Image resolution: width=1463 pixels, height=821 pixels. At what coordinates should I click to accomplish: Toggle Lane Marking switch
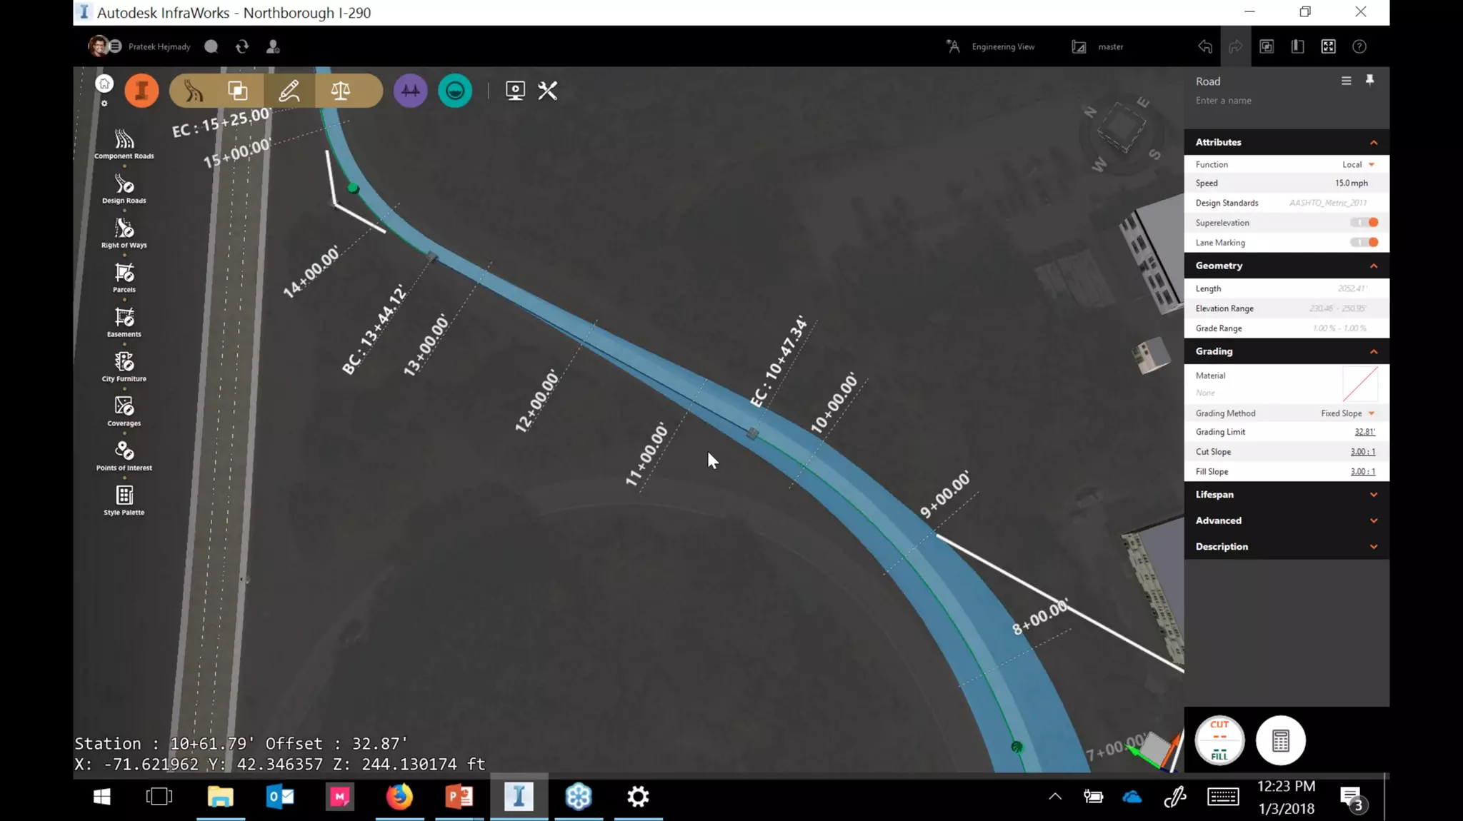1364,243
